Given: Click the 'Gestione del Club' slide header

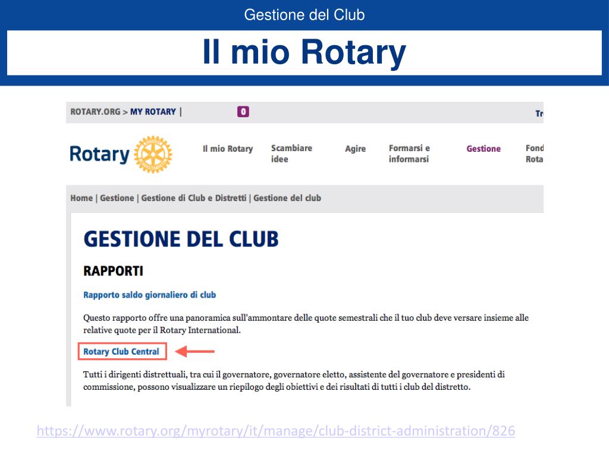Looking at the screenshot, I should [304, 15].
